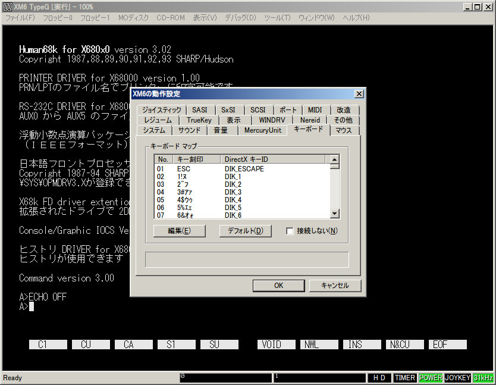
Task: Select the DIK_2 row in key map
Action: [x=242, y=184]
